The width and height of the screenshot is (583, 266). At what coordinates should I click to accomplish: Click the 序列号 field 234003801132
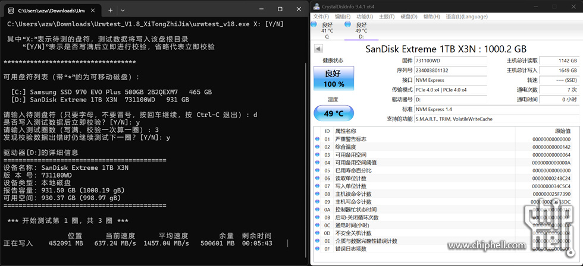[451, 70]
